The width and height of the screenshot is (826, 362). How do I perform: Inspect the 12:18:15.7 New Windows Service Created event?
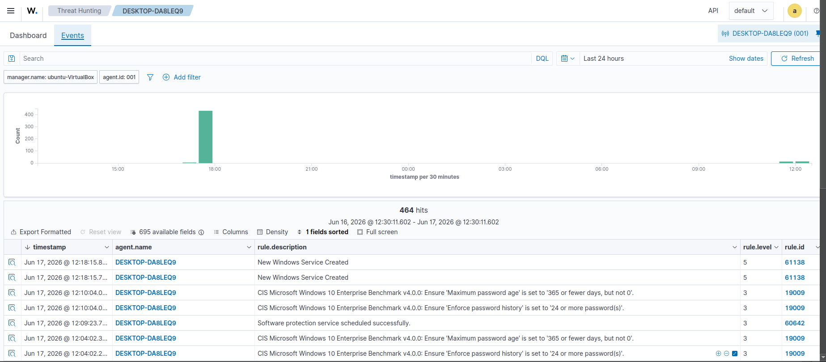pos(12,278)
